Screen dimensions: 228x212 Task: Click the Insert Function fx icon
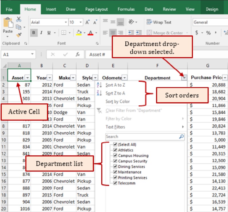pos(78,54)
